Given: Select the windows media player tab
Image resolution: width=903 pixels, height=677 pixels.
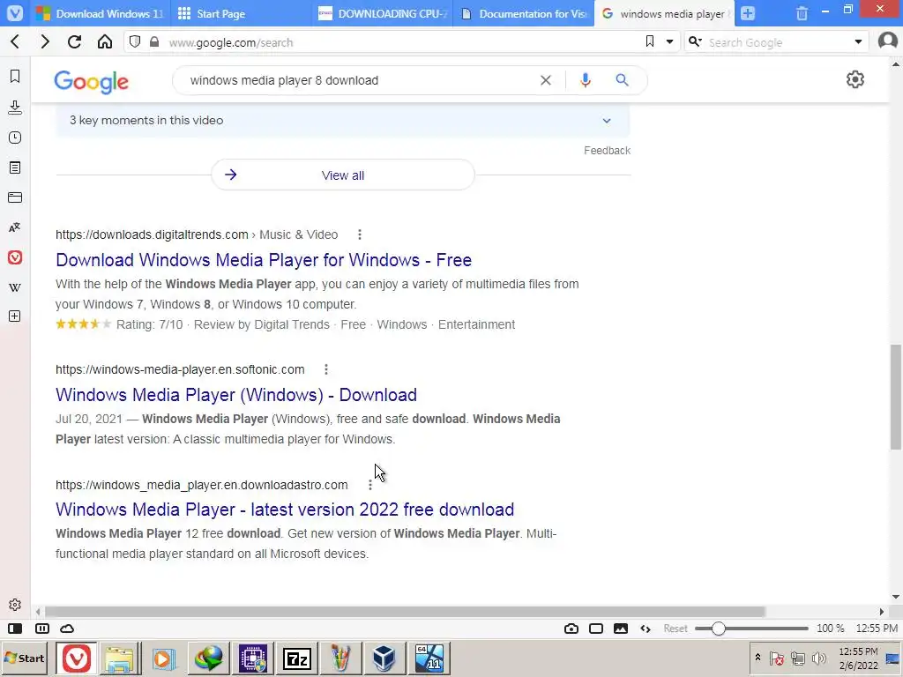Looking at the screenshot, I should pos(665,13).
